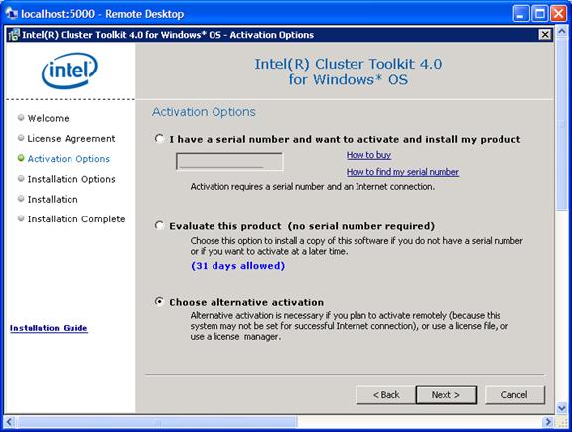Select Evaluate this product option
The width and height of the screenshot is (572, 432).
tap(159, 225)
